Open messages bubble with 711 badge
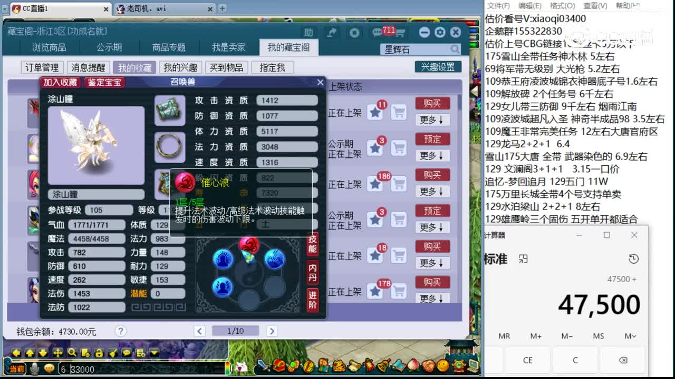This screenshot has height=379, width=675. [378, 33]
